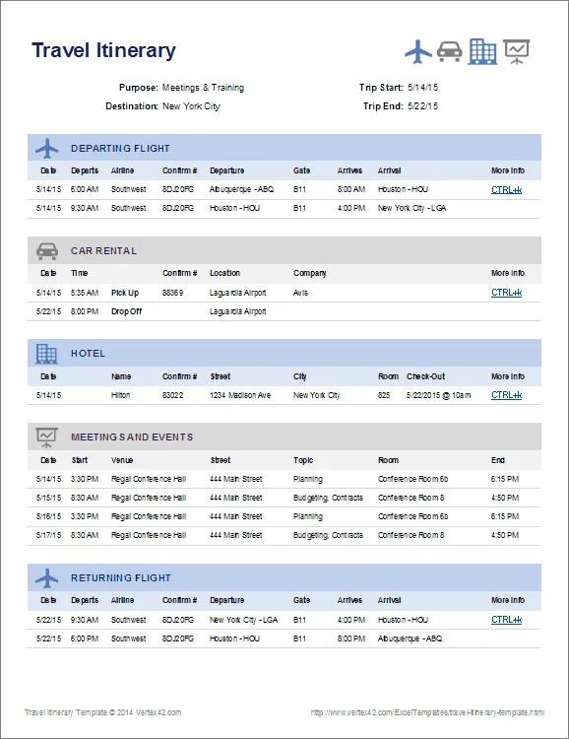Select New York City - LGA arrival in Departing Flight
The image size is (569, 739).
click(x=411, y=208)
